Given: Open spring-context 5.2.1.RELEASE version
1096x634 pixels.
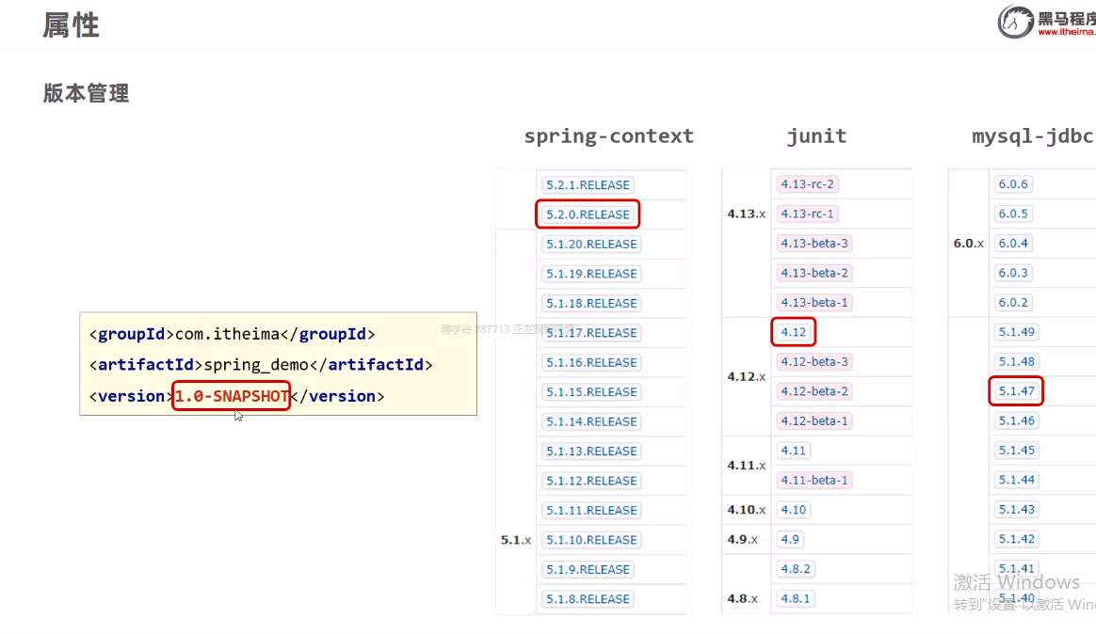Looking at the screenshot, I should (588, 185).
